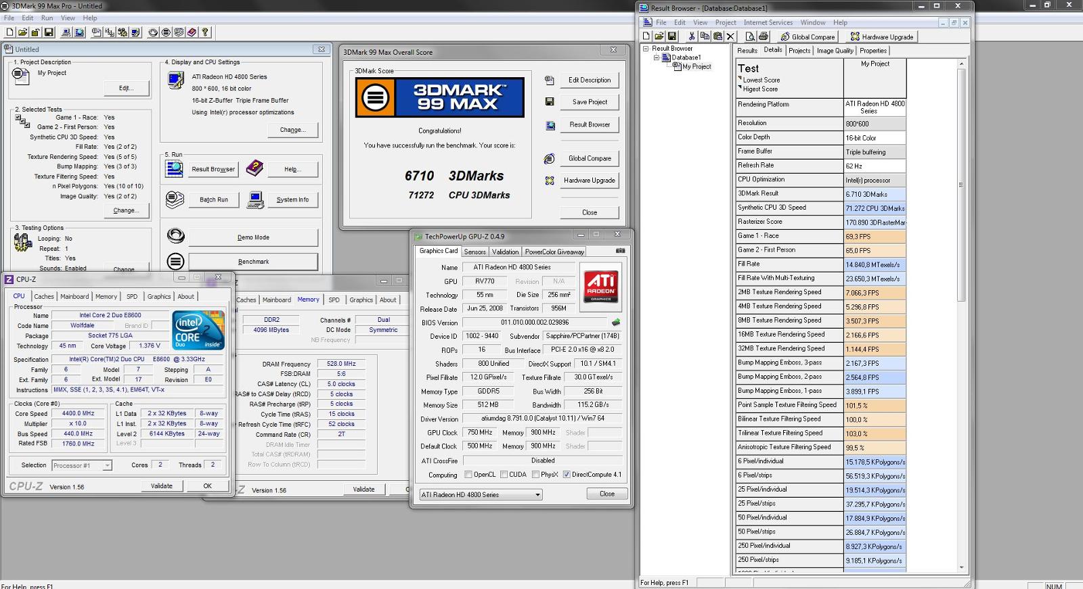1083x589 pixels.
Task: Click GPU-Z screenshot camera icon
Action: (620, 251)
